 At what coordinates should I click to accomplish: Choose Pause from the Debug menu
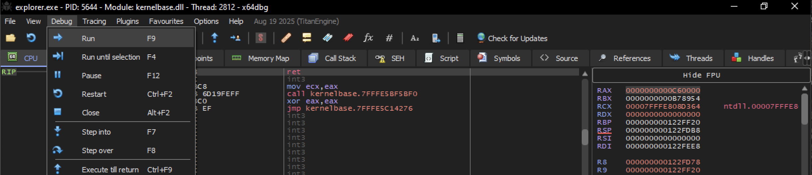(121, 75)
